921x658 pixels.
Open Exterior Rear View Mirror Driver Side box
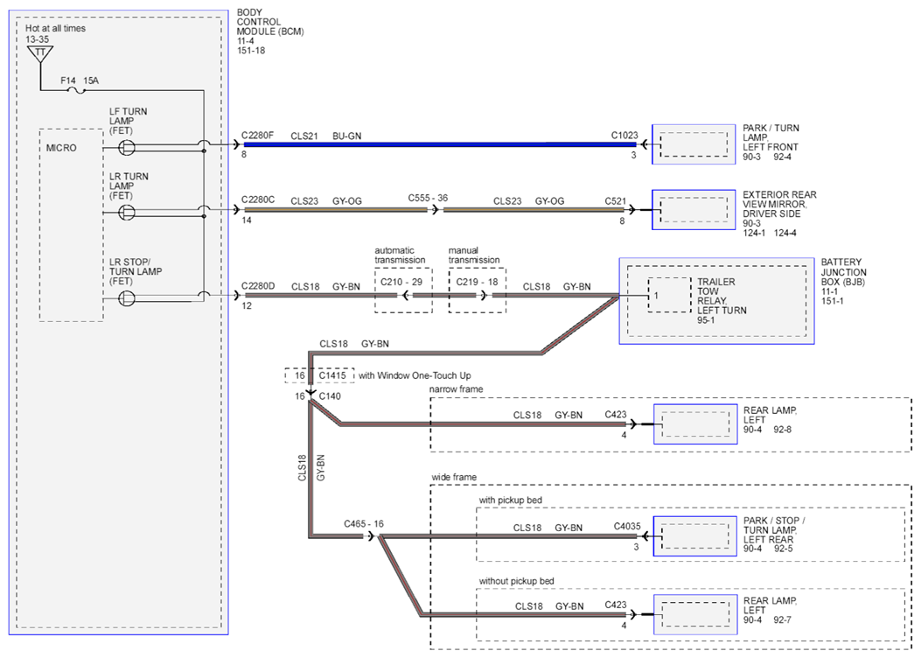(694, 210)
